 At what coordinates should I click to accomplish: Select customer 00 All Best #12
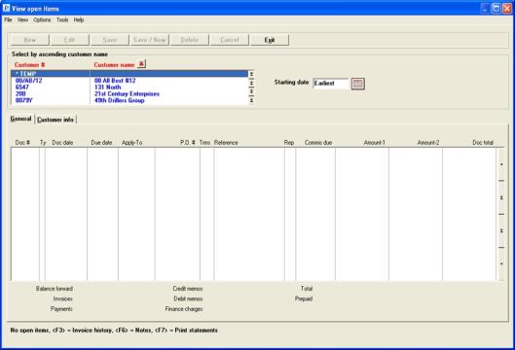[129, 81]
